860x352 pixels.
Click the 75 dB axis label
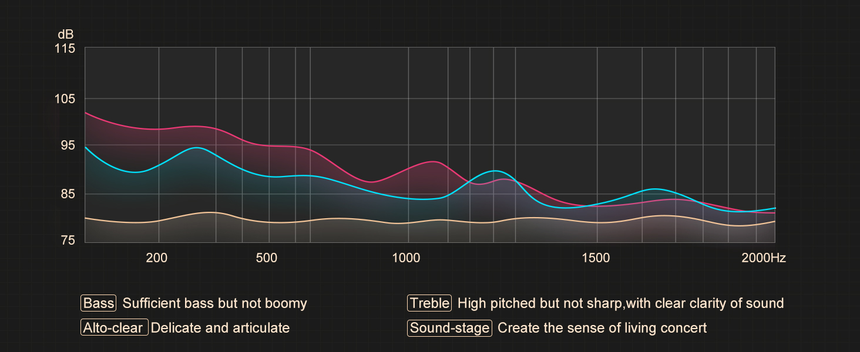coord(68,241)
